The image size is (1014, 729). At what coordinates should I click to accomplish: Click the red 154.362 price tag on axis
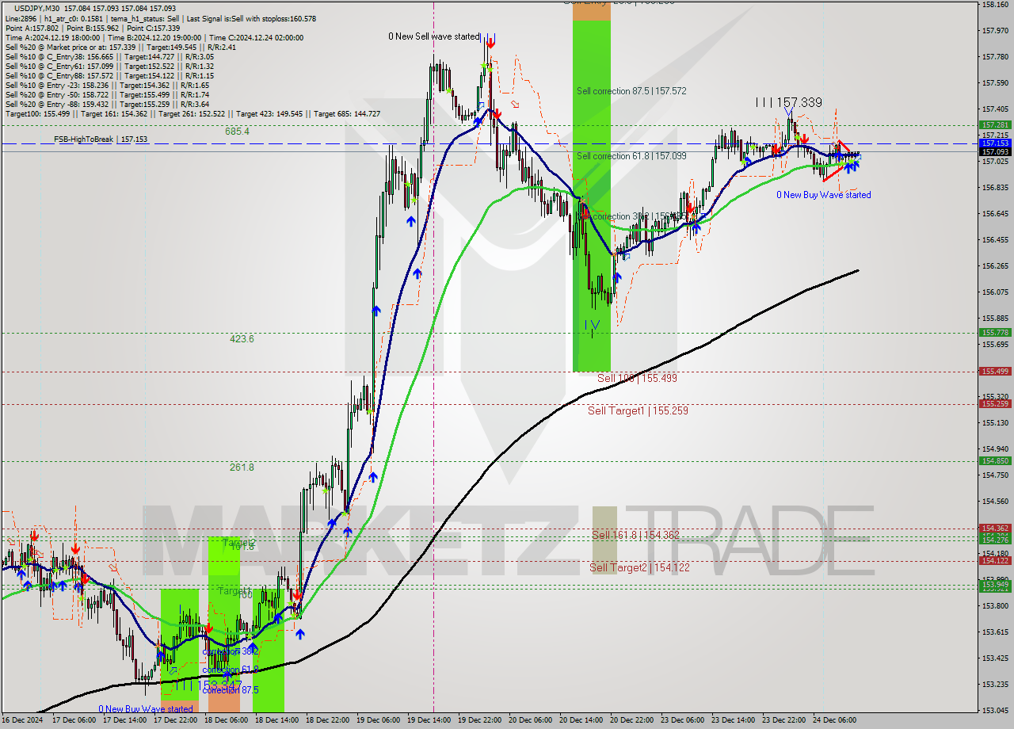[995, 528]
